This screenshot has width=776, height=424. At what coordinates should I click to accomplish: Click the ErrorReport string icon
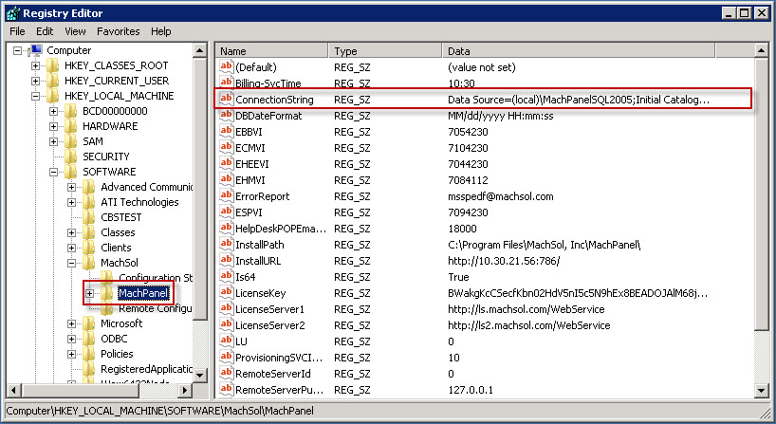click(x=226, y=195)
